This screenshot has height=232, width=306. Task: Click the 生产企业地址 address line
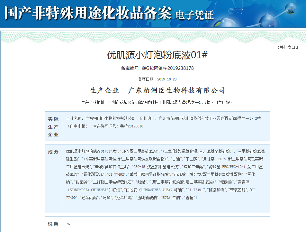point(156,103)
